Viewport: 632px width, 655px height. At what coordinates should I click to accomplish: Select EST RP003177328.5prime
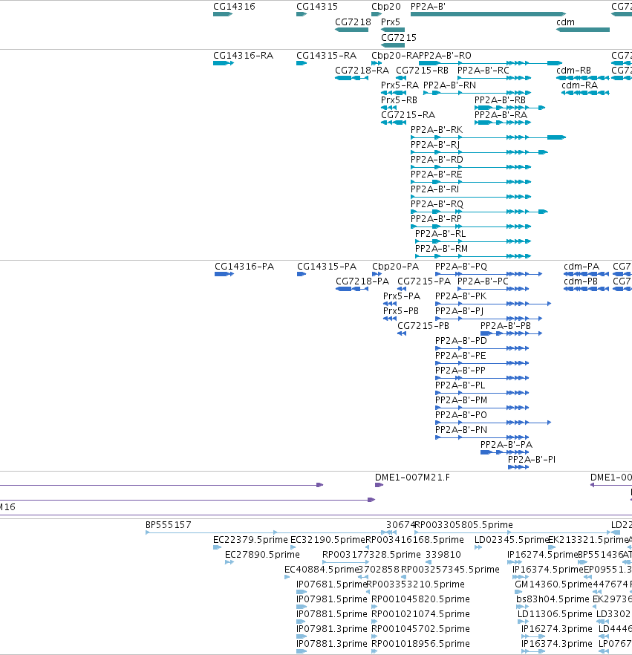[371, 555]
